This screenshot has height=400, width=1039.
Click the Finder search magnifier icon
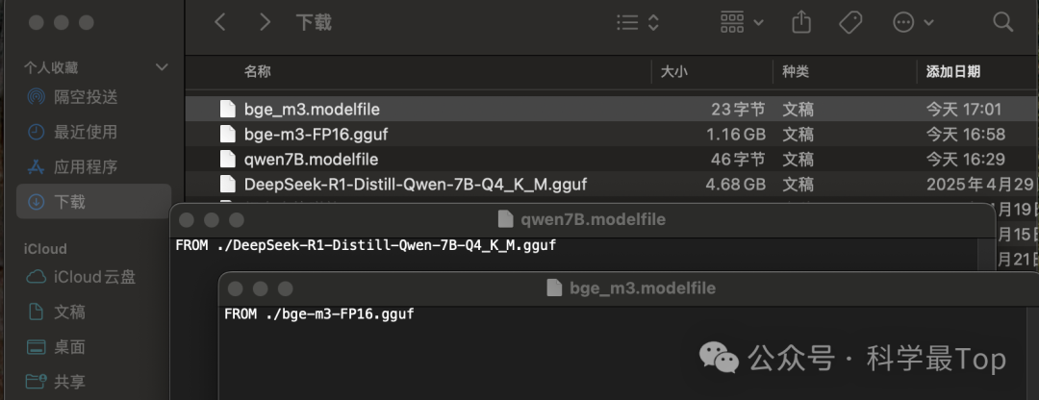click(1002, 22)
